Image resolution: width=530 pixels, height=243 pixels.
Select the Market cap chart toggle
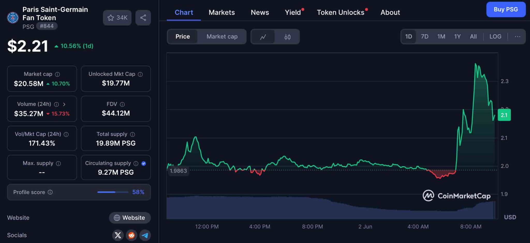pyautogui.click(x=222, y=36)
